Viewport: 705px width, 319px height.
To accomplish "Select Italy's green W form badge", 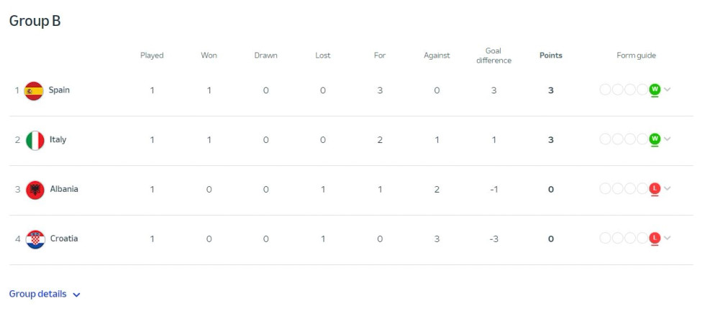I will pos(655,139).
